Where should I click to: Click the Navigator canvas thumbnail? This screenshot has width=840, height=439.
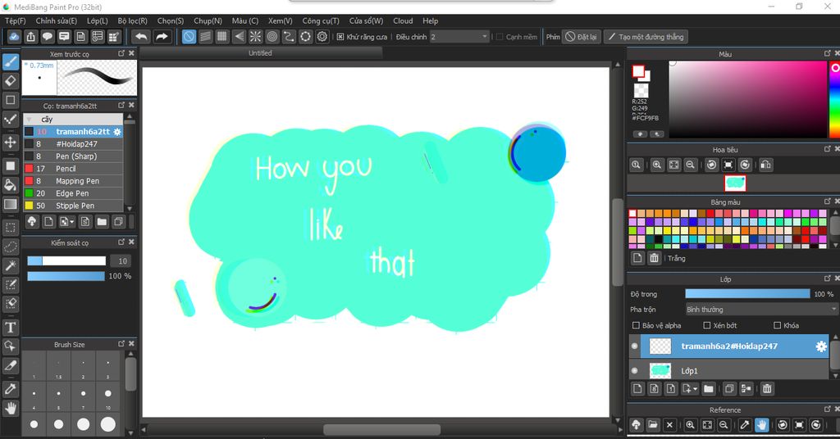click(x=735, y=183)
